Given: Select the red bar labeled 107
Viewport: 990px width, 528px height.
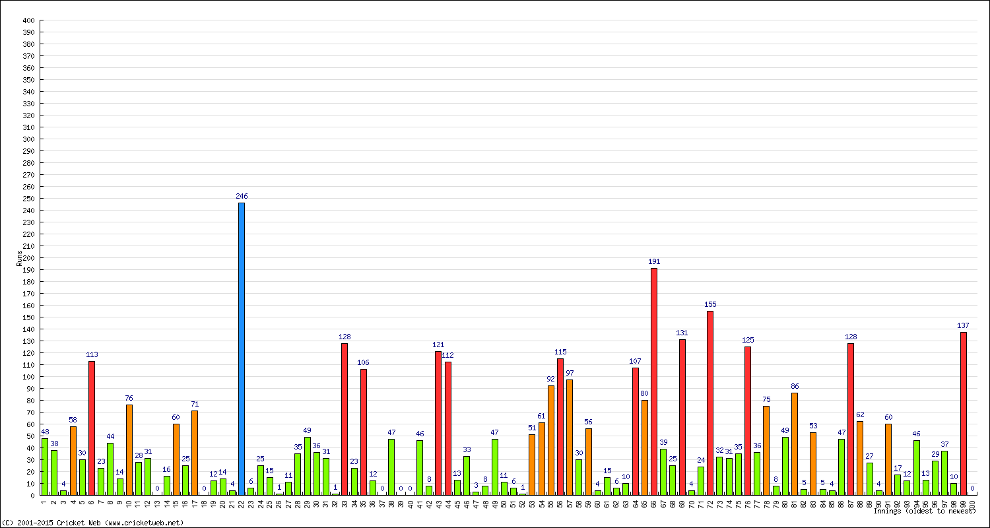Looking at the screenshot, I should 636,431.
